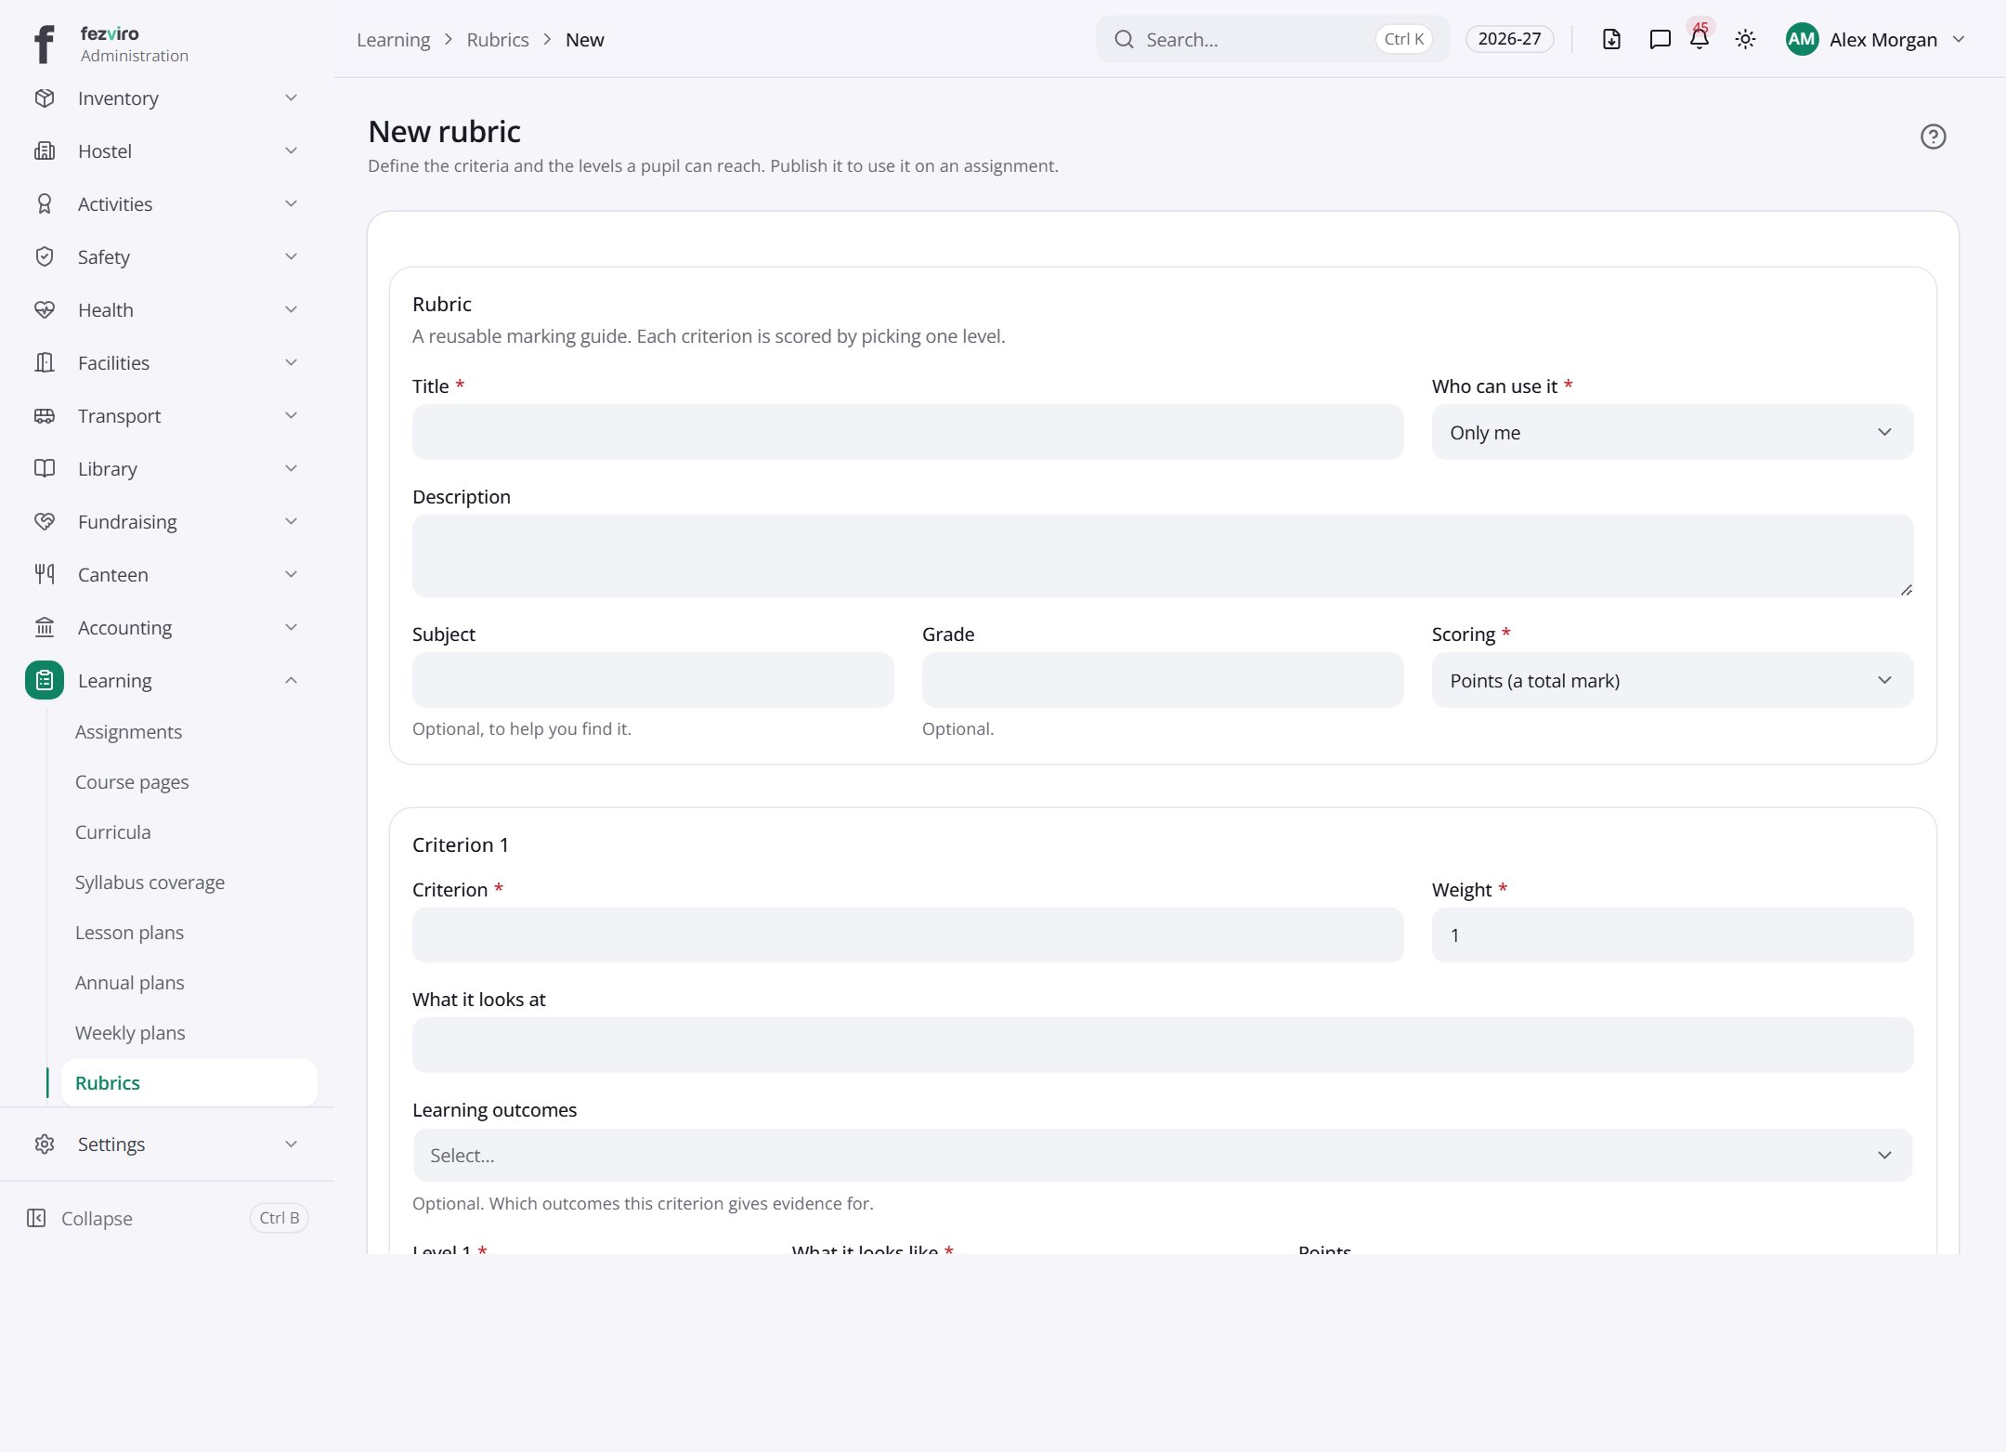Click the Settings gear icon
Viewport: 2006px width, 1452px height.
[x=45, y=1145]
